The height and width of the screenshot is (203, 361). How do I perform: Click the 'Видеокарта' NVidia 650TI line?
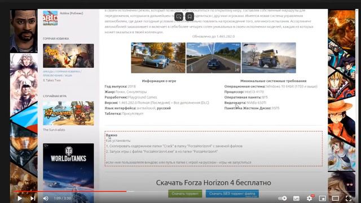pos(245,103)
